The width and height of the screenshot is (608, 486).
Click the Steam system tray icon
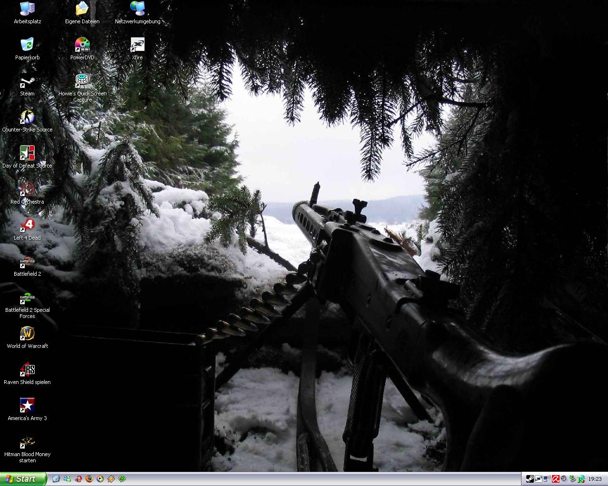point(530,479)
